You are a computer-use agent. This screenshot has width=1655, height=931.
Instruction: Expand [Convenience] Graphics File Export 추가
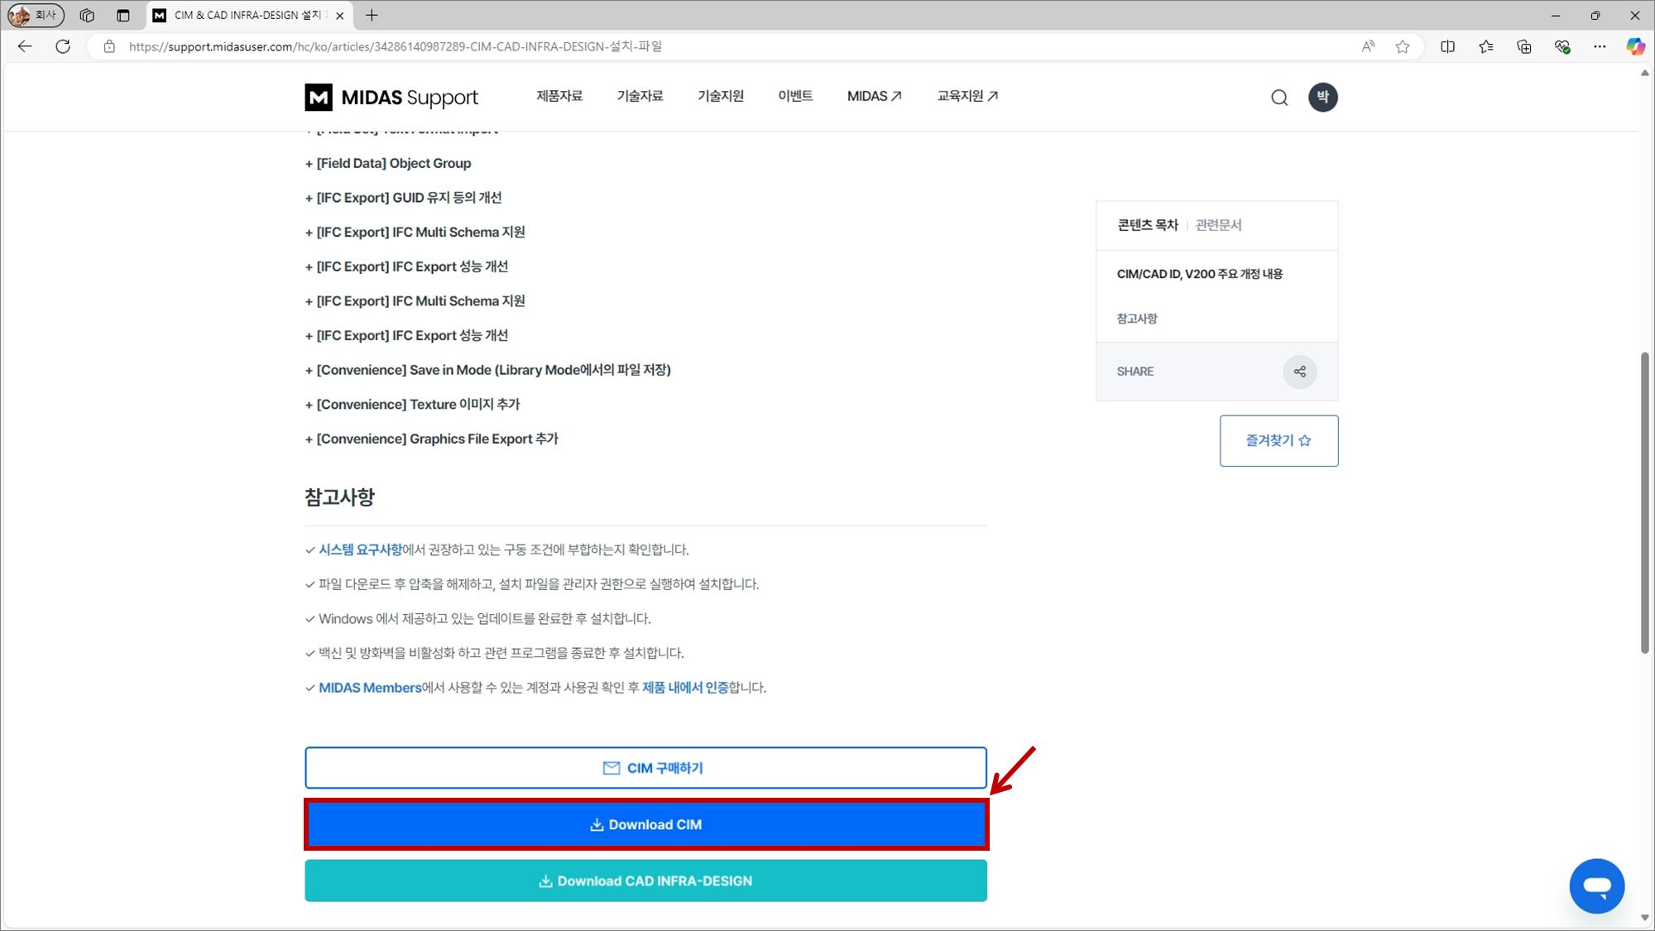(431, 439)
